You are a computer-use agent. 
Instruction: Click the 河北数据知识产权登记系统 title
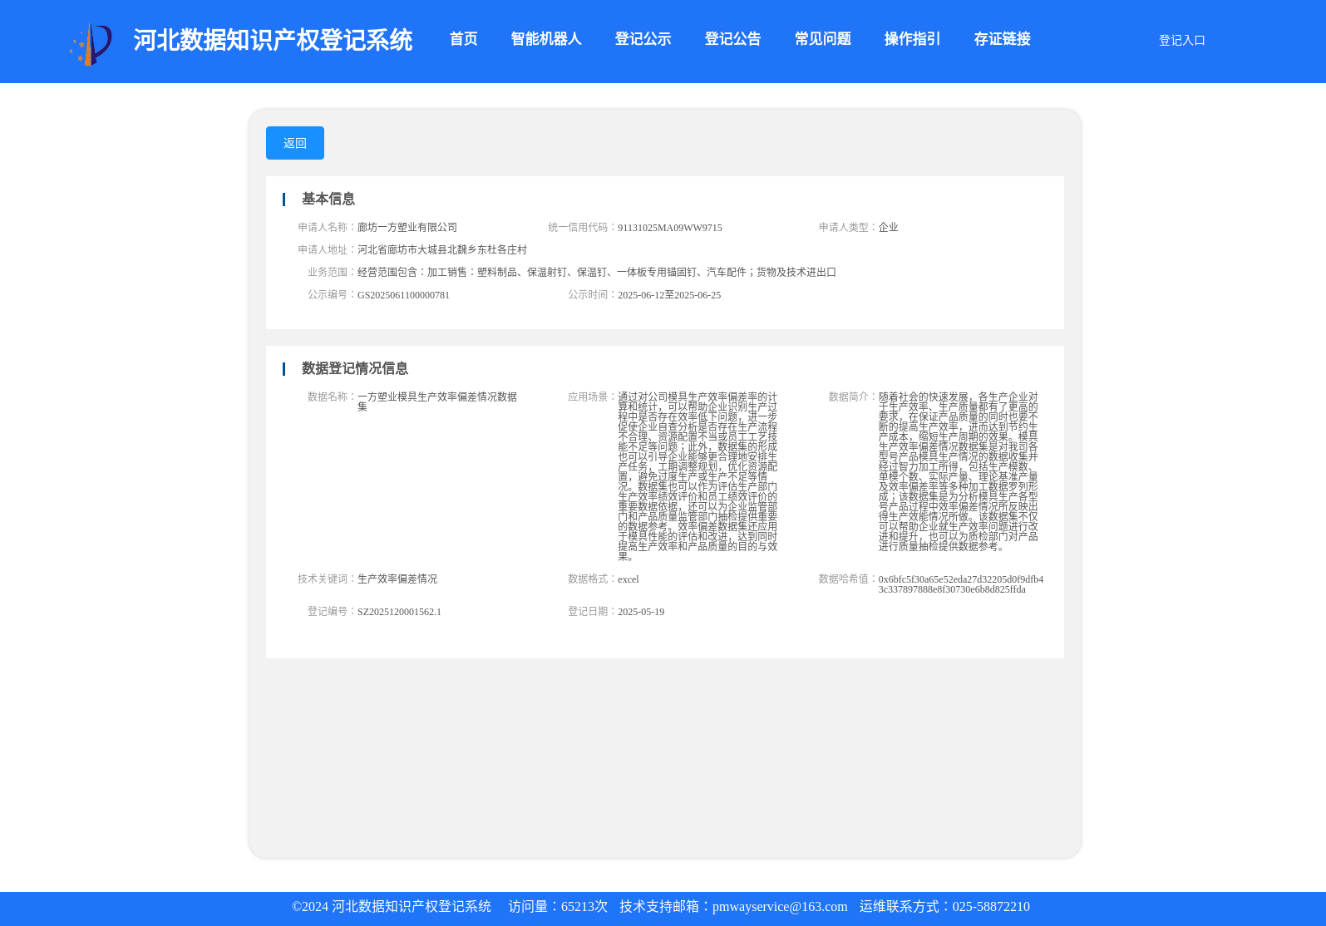point(273,40)
